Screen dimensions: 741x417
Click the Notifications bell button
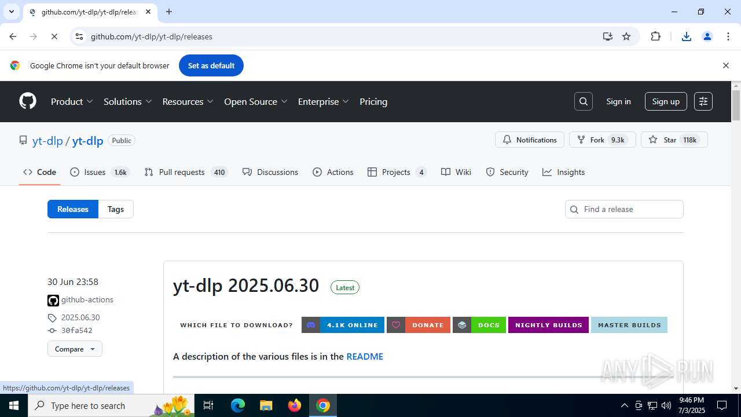pos(530,140)
